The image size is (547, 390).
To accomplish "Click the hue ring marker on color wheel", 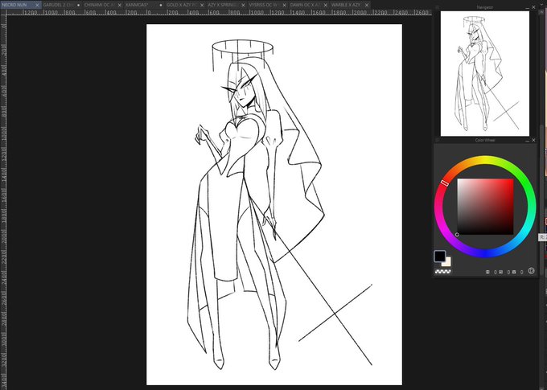I will tap(444, 183).
